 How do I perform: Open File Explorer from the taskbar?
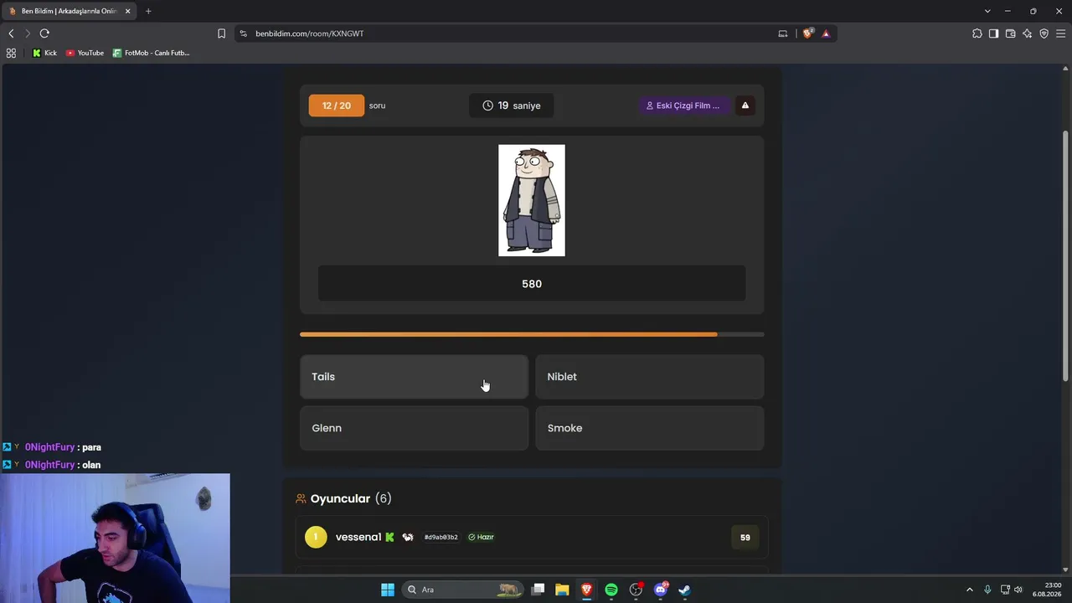(x=562, y=590)
